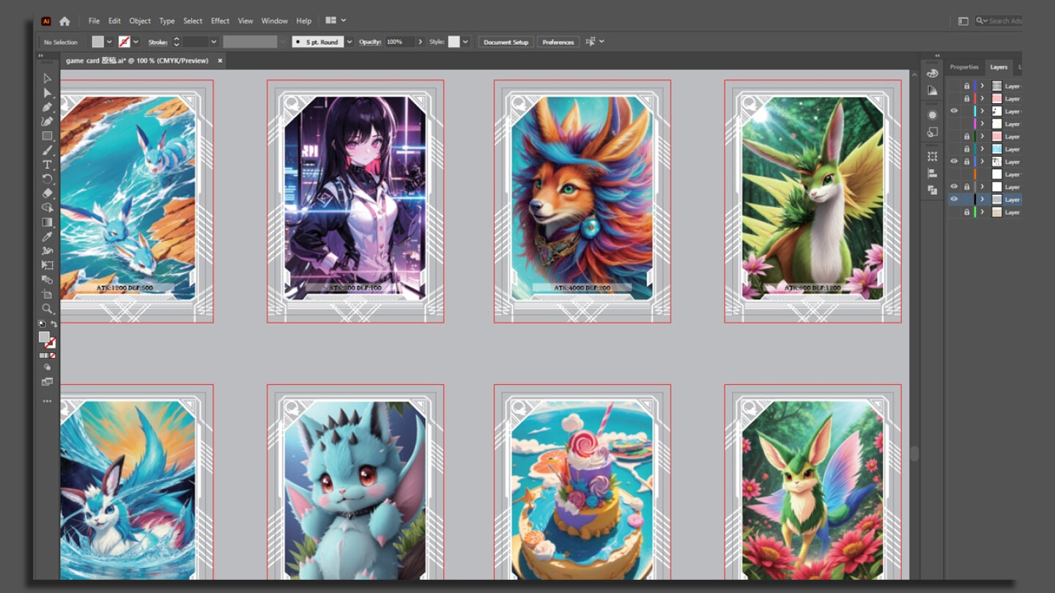Click the Opacity label link
This screenshot has height=593, width=1055.
point(370,42)
